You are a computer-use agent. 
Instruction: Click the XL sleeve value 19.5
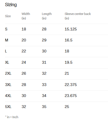point(69,62)
